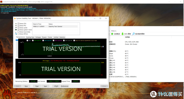The image size is (184, 99).
Task: Open the Voltages tab
Action: pos(38,37)
